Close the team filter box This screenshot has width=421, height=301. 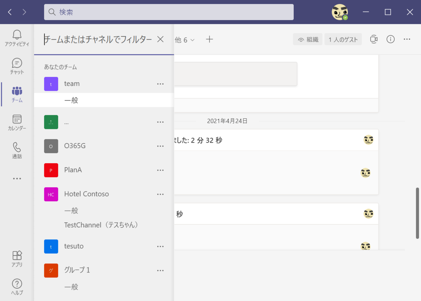pyautogui.click(x=160, y=39)
